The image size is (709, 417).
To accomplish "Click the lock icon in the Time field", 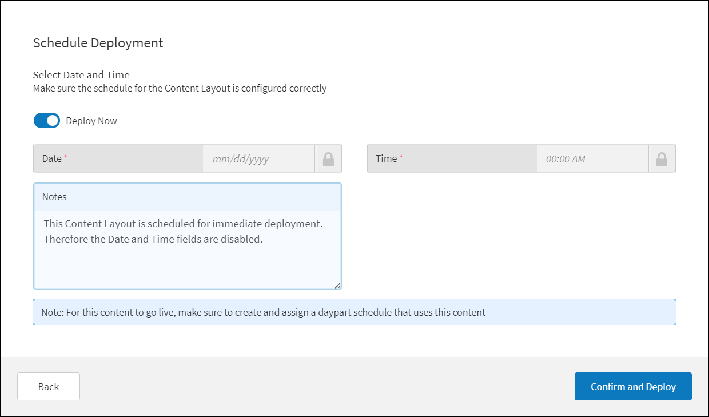I will pos(662,158).
